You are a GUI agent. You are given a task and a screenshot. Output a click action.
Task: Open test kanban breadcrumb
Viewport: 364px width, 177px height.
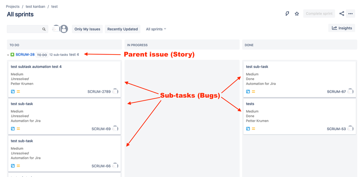tap(35, 7)
